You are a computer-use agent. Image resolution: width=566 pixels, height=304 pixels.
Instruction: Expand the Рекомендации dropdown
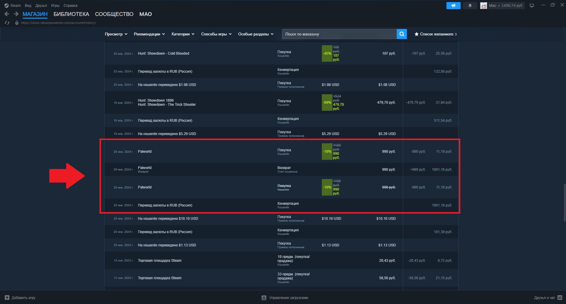[x=149, y=34]
